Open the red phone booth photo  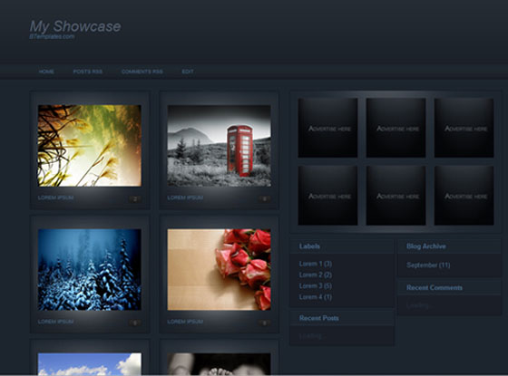(x=219, y=146)
